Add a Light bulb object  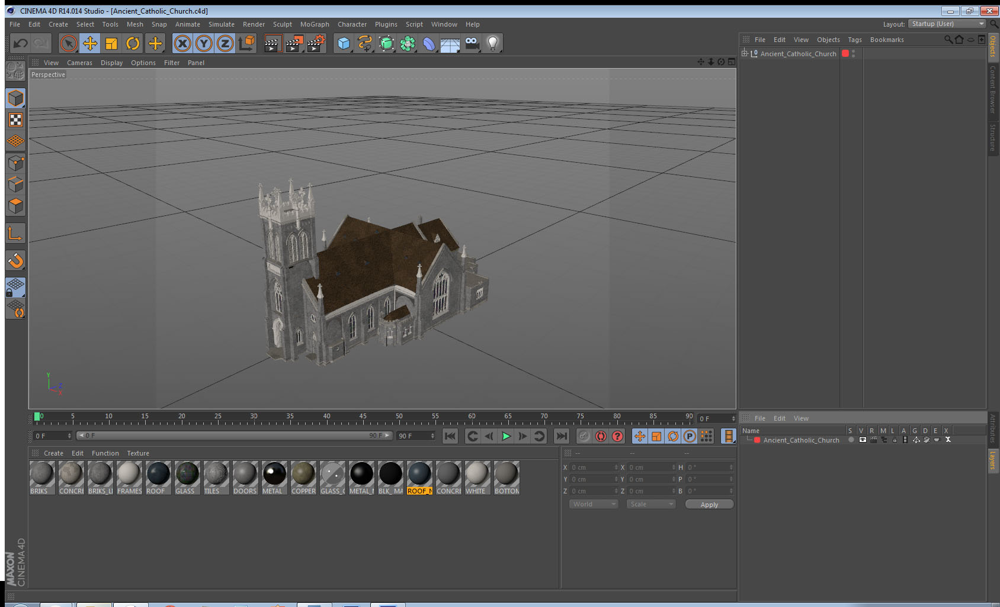pos(493,43)
